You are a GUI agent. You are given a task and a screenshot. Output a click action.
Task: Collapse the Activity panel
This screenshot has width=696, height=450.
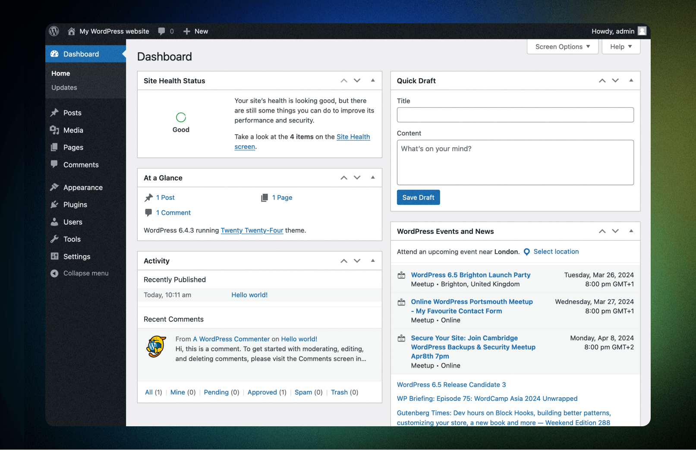click(373, 261)
